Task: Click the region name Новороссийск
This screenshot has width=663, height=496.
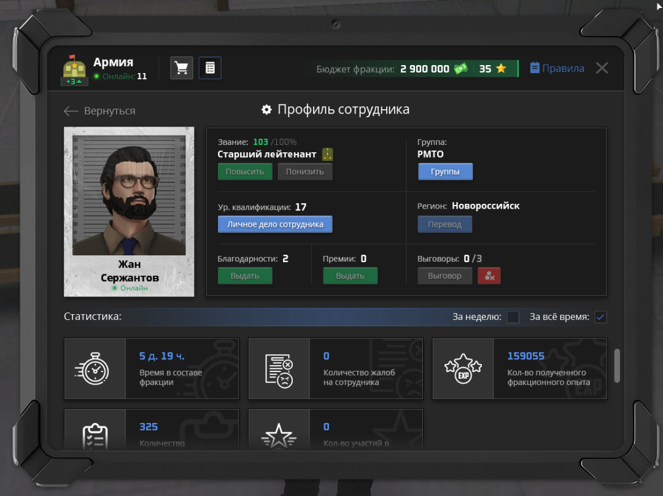Action: 486,206
